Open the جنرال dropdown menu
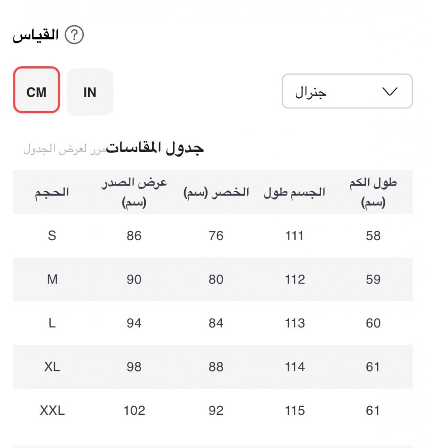426x448 pixels. point(347,91)
